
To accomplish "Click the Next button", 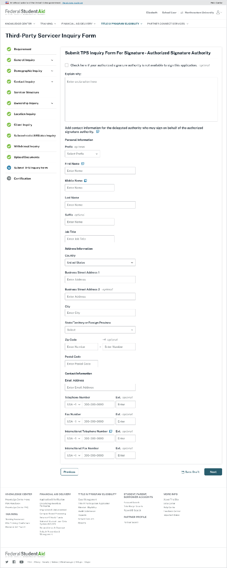I will pyautogui.click(x=213, y=472).
